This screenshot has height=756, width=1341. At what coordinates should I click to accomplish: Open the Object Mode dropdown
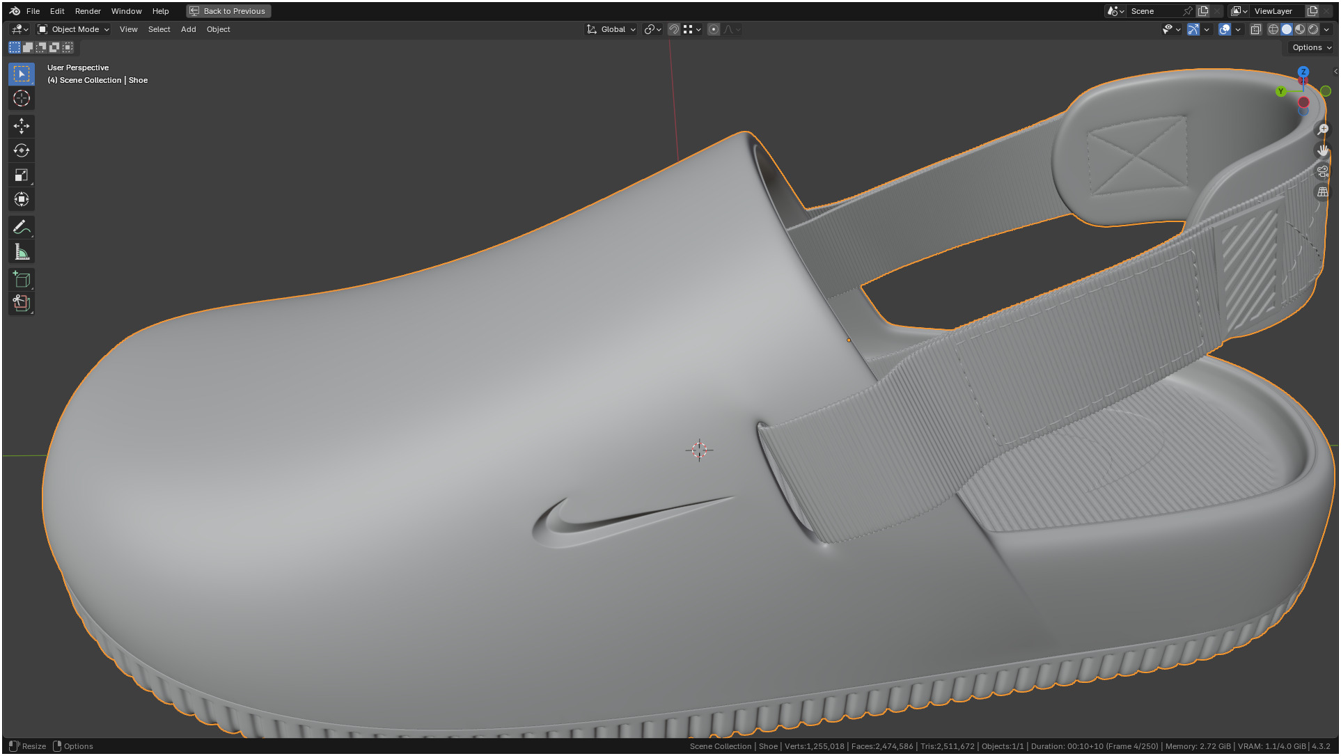pos(74,29)
